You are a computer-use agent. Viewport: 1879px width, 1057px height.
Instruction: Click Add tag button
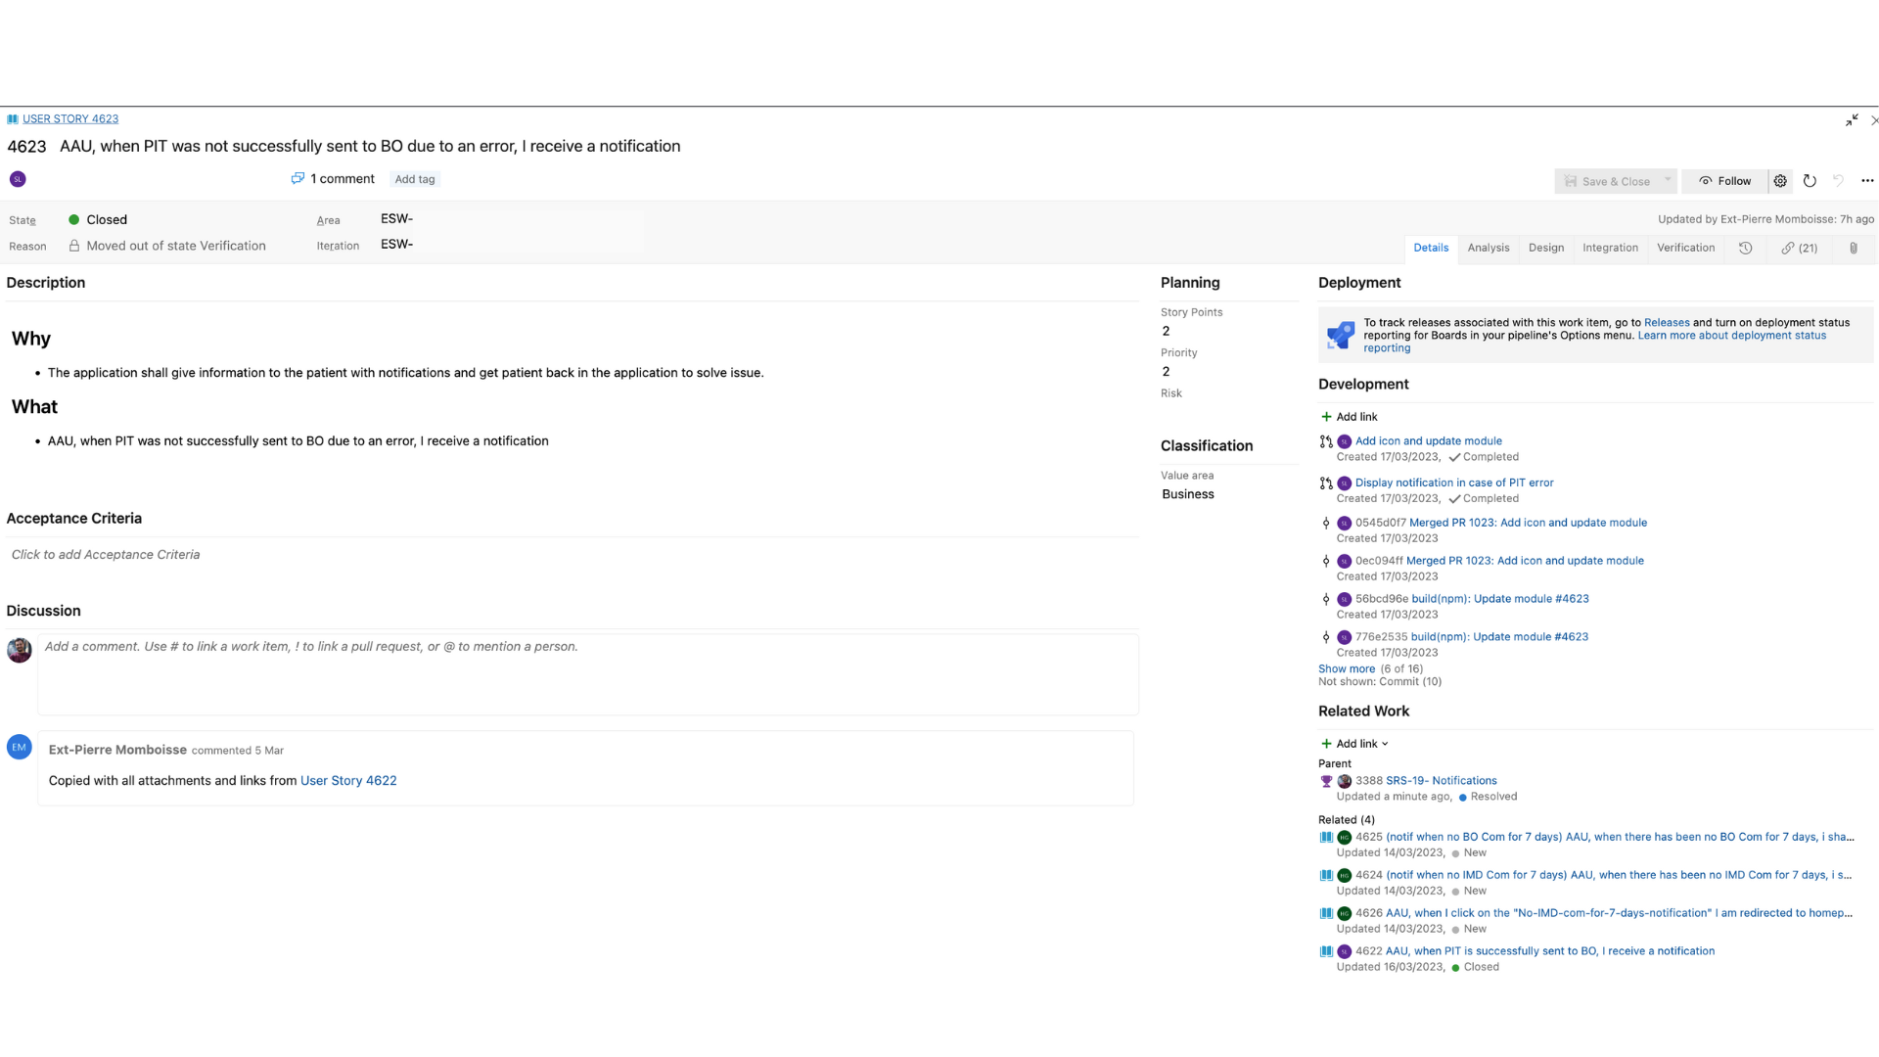415,179
